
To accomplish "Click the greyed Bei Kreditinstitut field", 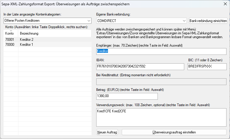I will 161,82.
